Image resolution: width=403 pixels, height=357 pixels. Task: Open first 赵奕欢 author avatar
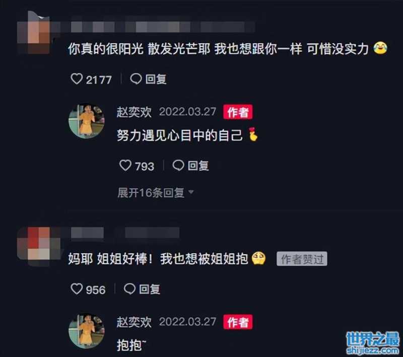point(87,121)
